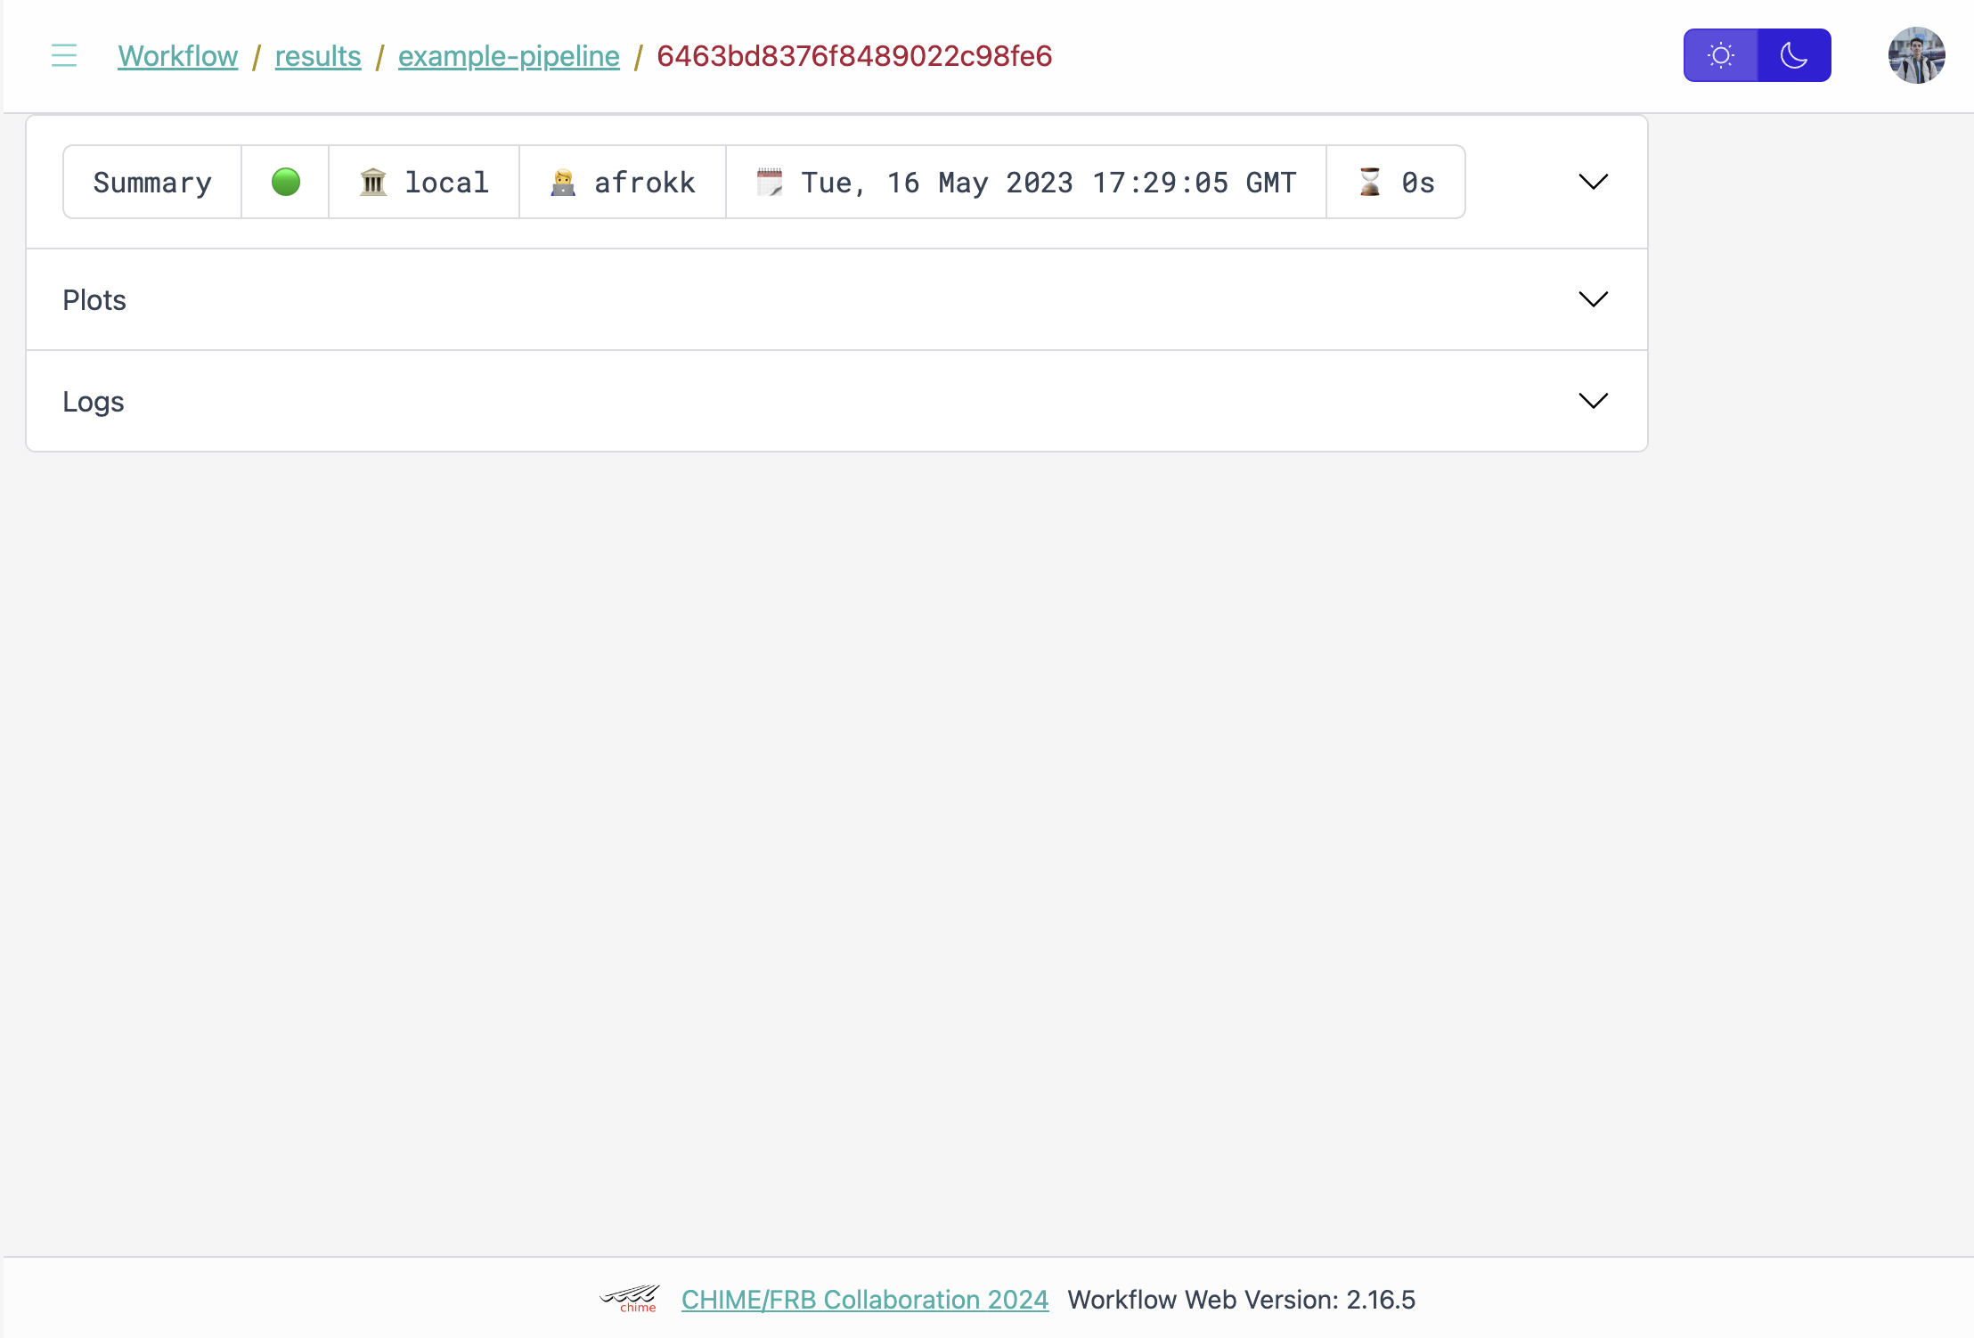Screen dimensions: 1974x1338
Task: Click the institution/local environment icon
Action: (x=375, y=181)
